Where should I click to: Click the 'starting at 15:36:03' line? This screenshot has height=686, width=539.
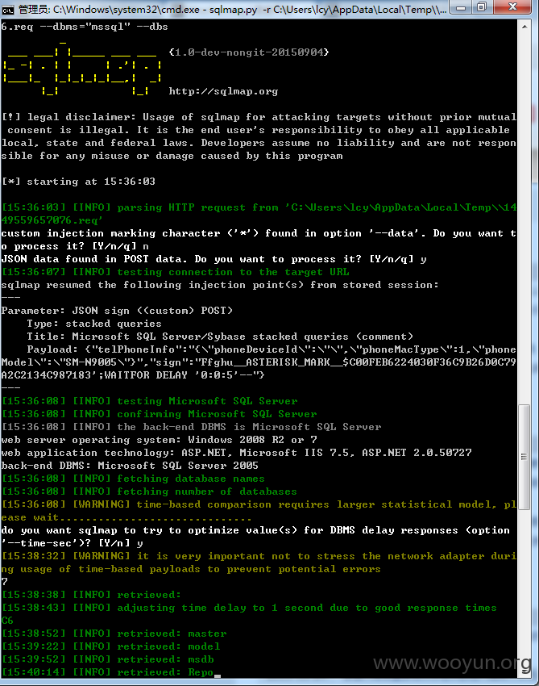click(78, 182)
